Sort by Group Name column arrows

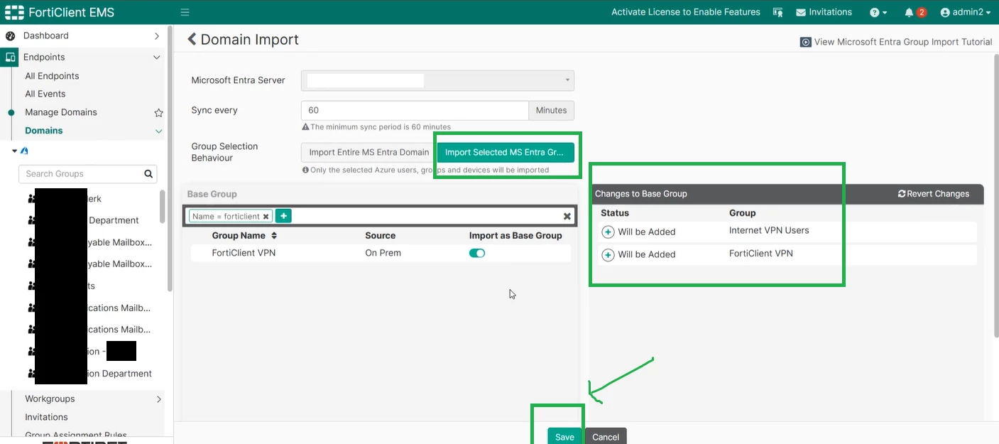274,235
